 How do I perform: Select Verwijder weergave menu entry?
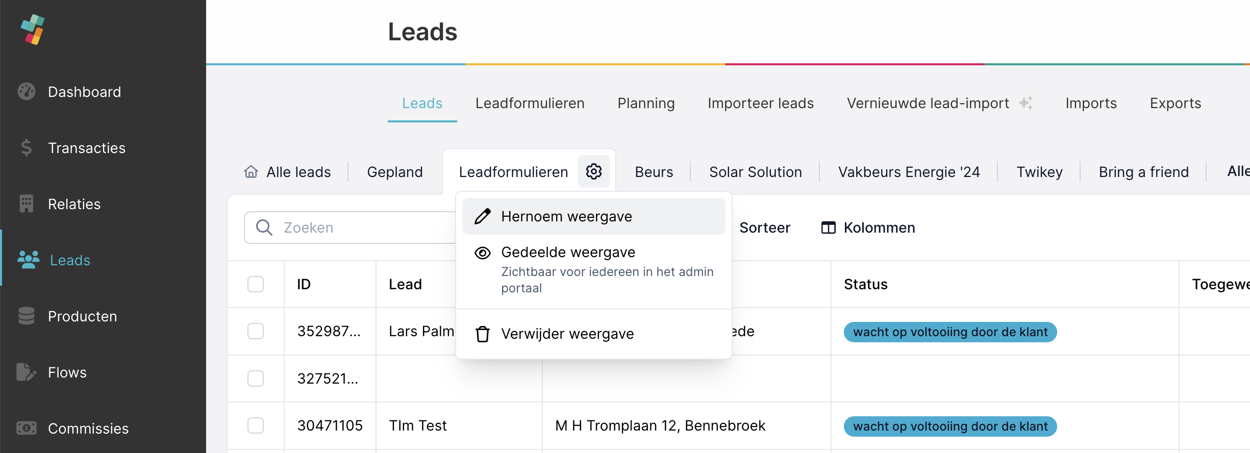567,334
